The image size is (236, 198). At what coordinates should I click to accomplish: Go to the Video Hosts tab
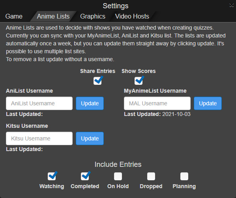tap(132, 16)
